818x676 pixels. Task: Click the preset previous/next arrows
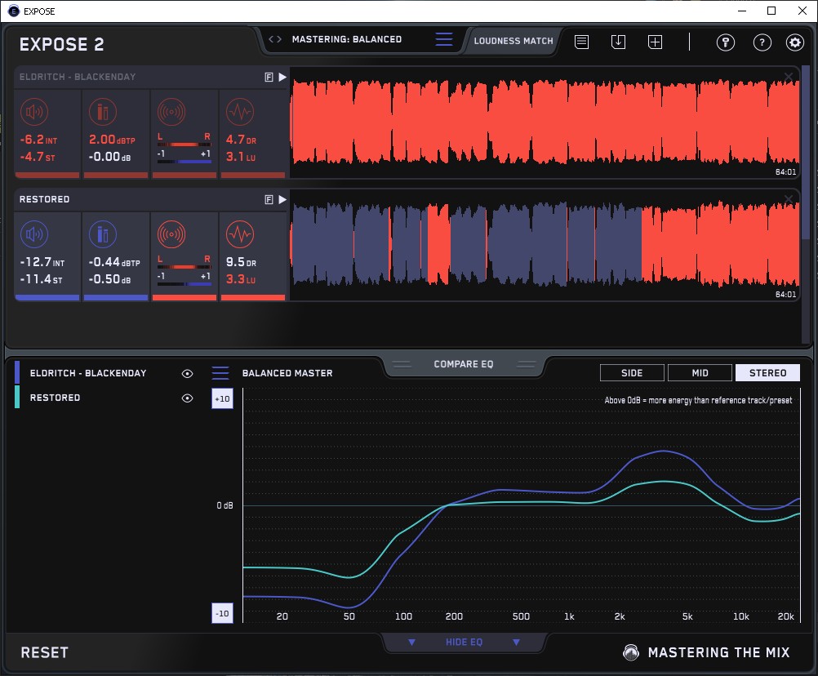pos(275,39)
